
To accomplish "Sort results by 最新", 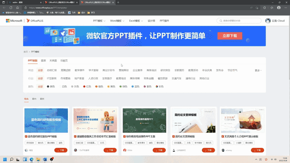I will (x=42, y=99).
